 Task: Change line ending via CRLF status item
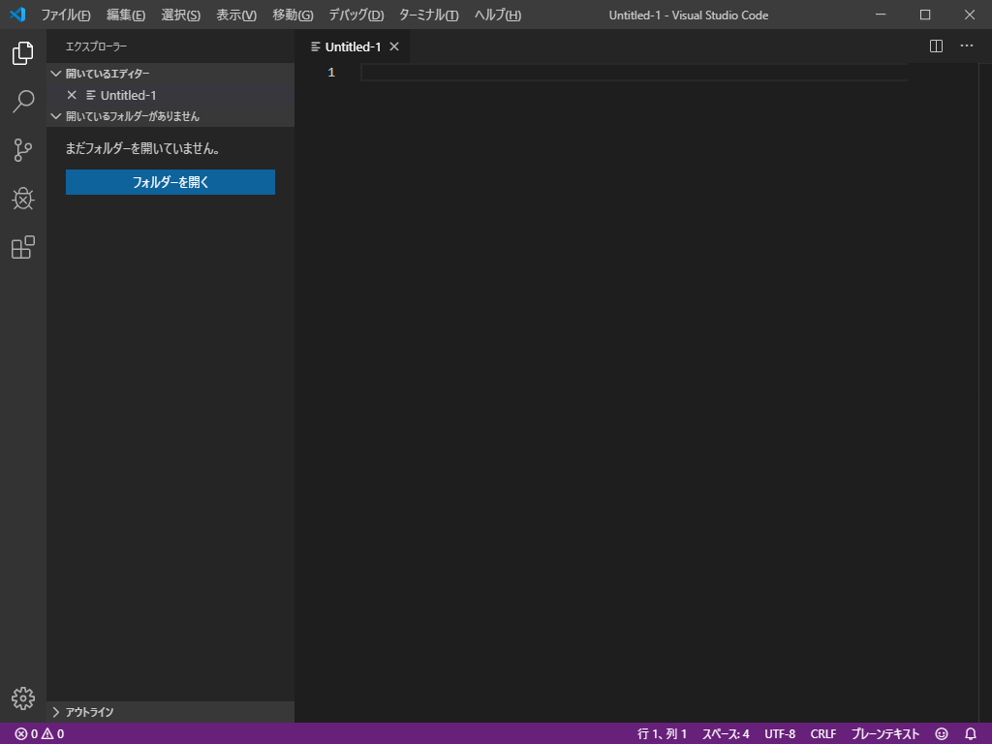click(823, 734)
